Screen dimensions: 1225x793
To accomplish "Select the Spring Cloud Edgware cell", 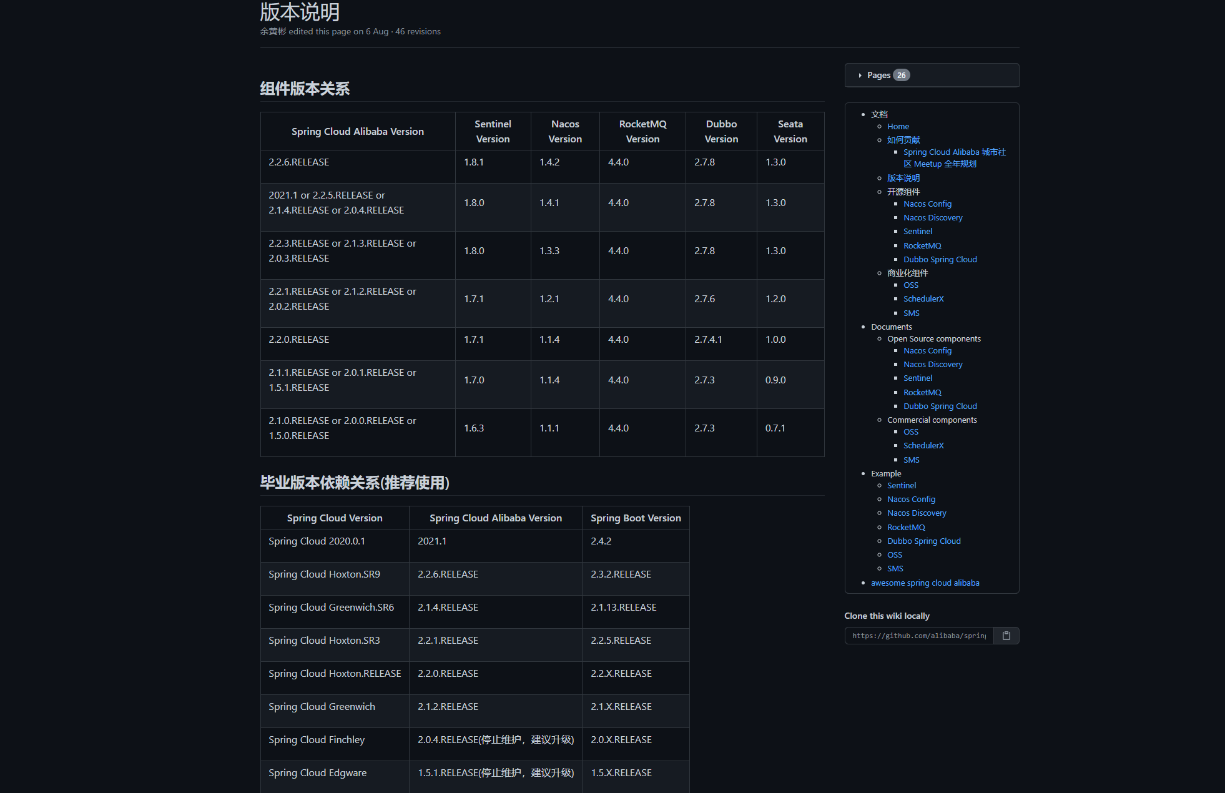I will click(x=335, y=777).
